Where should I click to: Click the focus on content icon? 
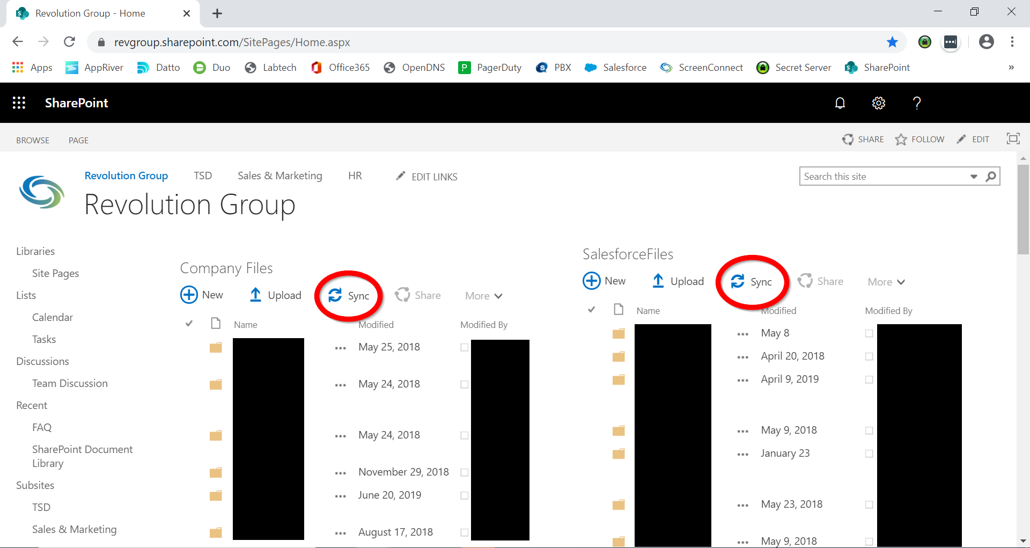[1013, 139]
